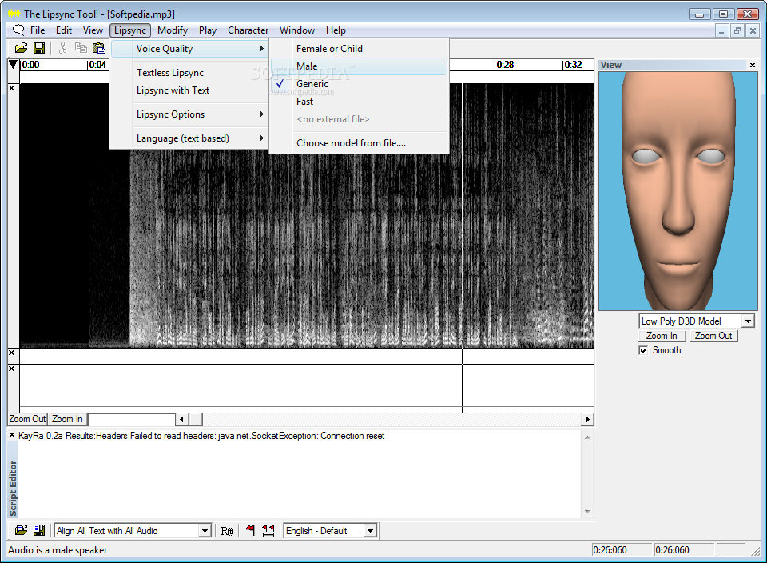The image size is (767, 563).
Task: Open the File menu
Action: click(x=38, y=30)
